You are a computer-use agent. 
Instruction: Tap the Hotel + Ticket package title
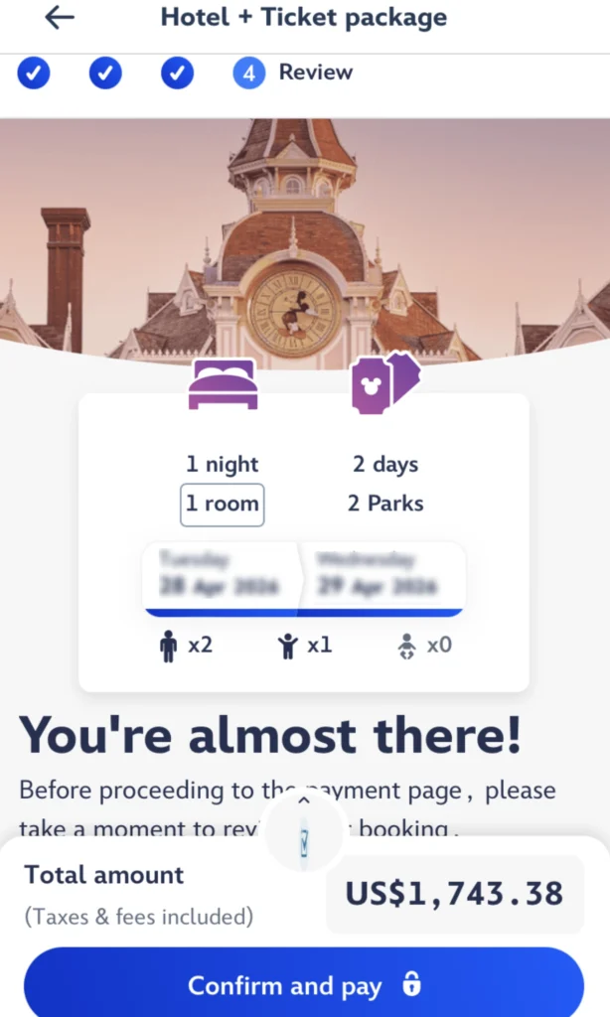[x=303, y=18]
